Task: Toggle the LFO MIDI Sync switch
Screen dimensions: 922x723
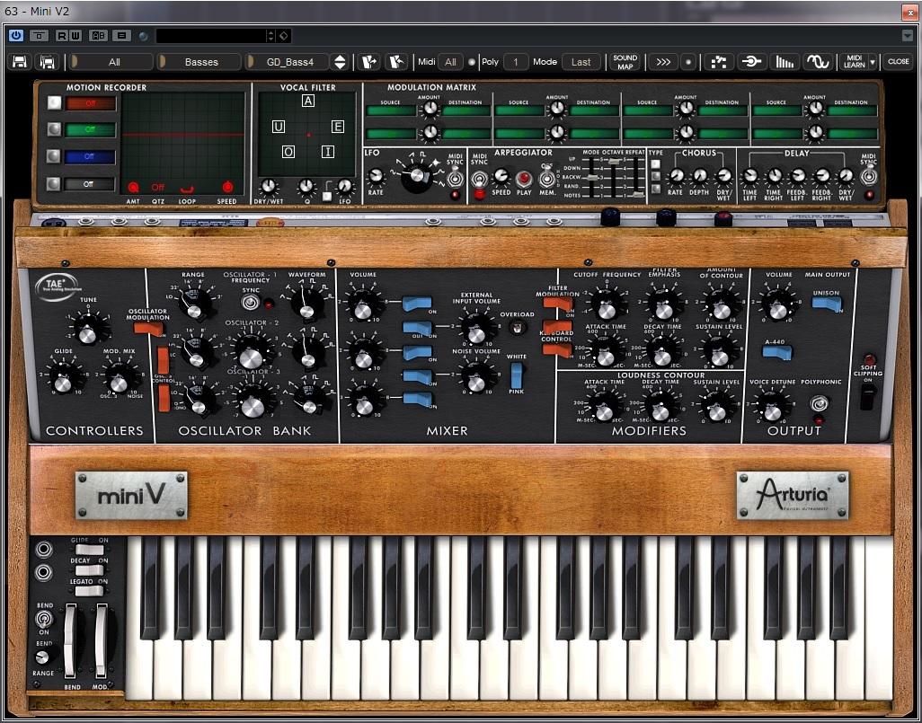Action: click(455, 177)
